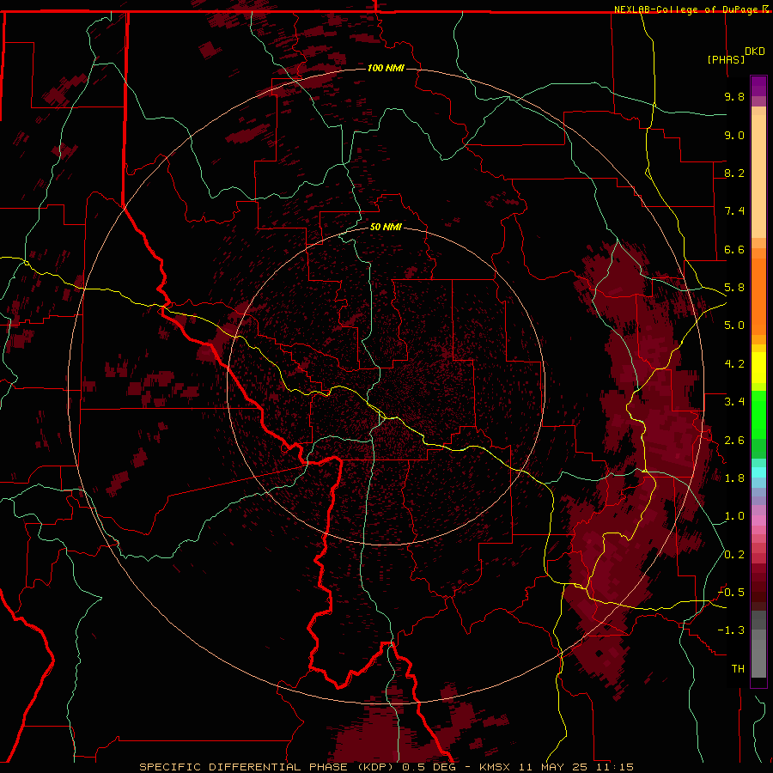Click the -0.5 scale value
This screenshot has height=773, width=773.
[731, 593]
